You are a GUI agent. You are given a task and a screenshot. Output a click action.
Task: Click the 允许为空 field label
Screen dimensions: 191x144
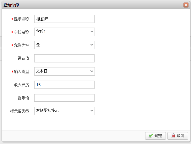(22, 45)
